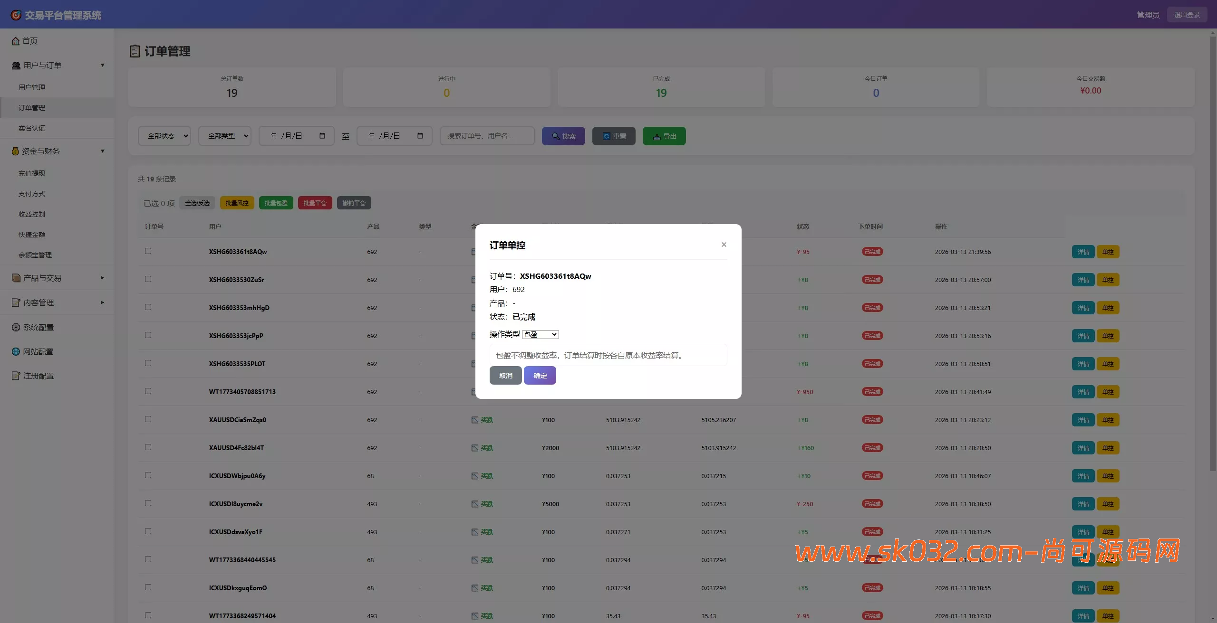
Task: Click the export icon on 导出 button
Action: pyautogui.click(x=655, y=136)
